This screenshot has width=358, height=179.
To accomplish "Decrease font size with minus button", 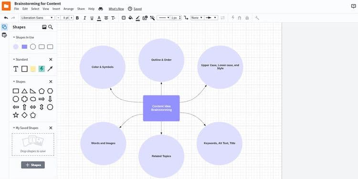I will 59,18.
